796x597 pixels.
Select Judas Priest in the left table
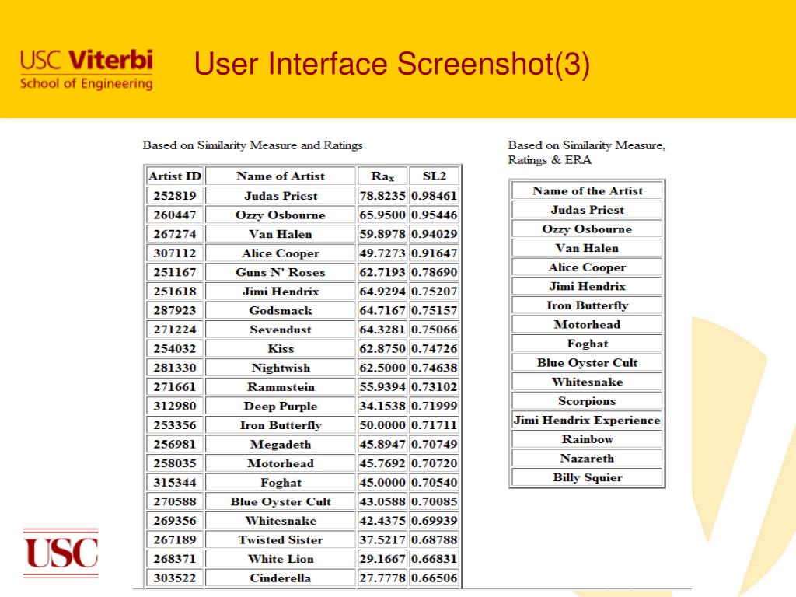(x=280, y=195)
